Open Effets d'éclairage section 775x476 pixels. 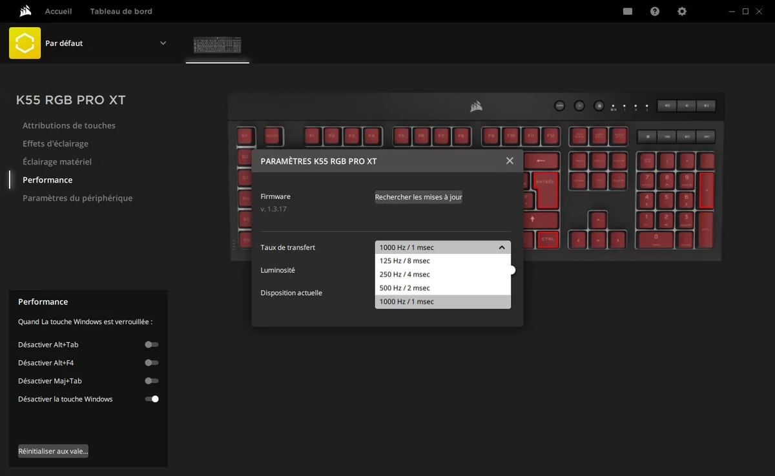click(56, 143)
